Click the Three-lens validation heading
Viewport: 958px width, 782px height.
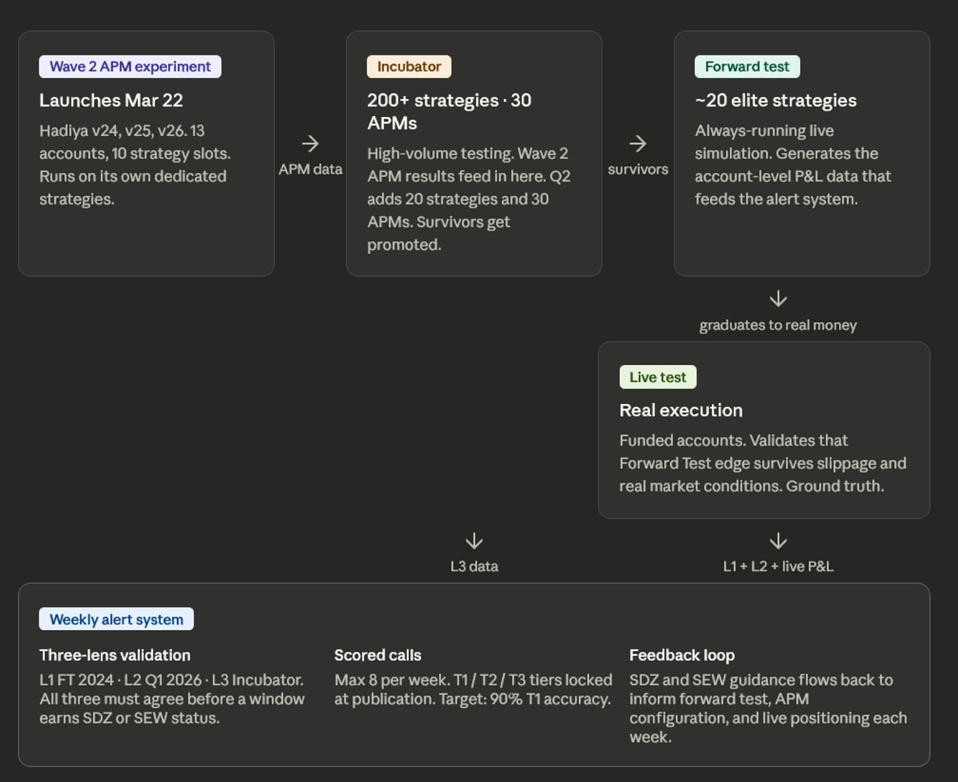(115, 655)
